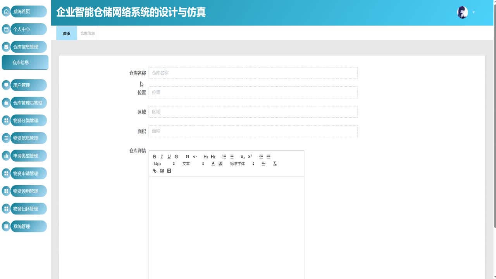Toggle underline formatting in editor
Image resolution: width=496 pixels, height=279 pixels.
169,157
